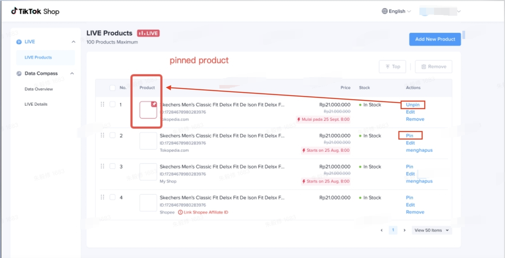Viewport: 505px width, 258px height.
Task: Click the Data Compass sidebar icon
Action: pyautogui.click(x=19, y=74)
